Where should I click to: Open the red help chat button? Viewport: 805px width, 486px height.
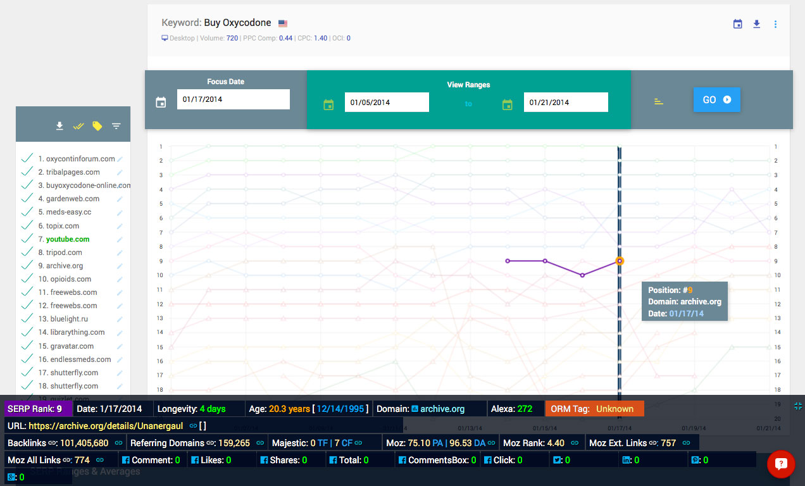click(780, 464)
